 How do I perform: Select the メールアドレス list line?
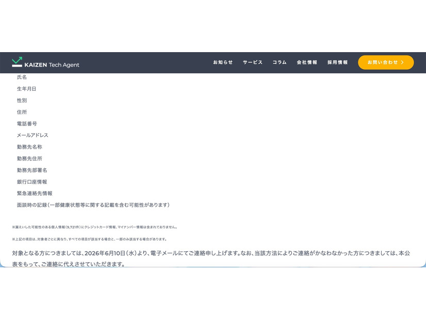pos(32,135)
